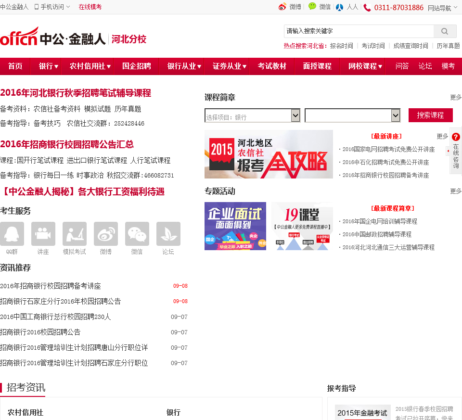Click 国开行笔试课程 link

[40, 161]
